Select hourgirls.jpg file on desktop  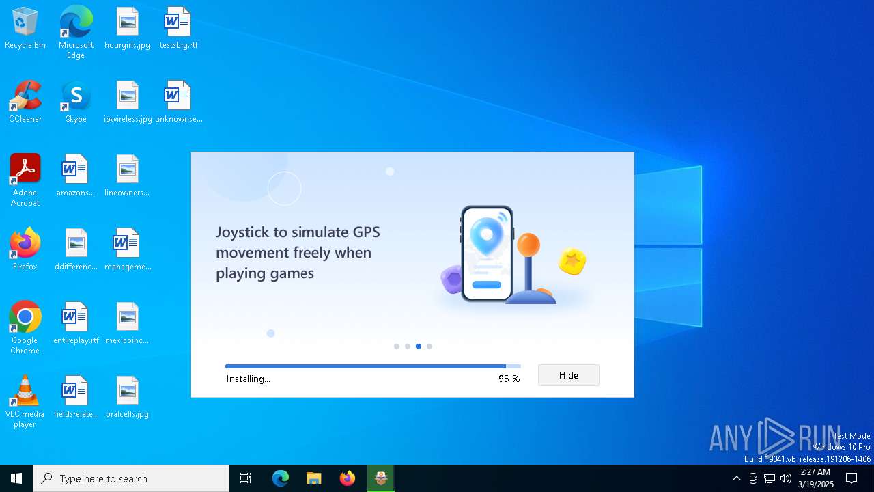(x=127, y=29)
